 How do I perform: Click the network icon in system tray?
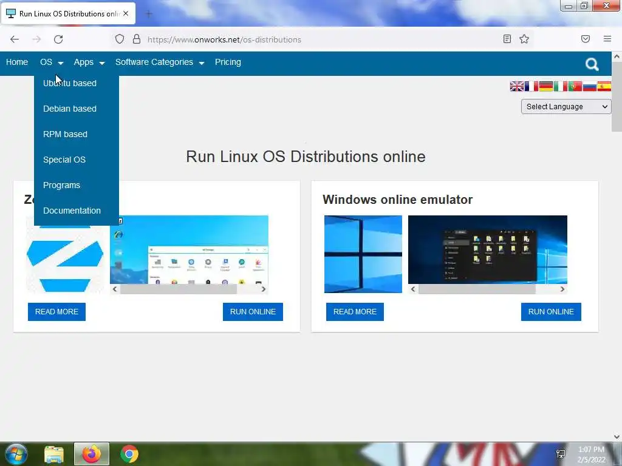(561, 454)
